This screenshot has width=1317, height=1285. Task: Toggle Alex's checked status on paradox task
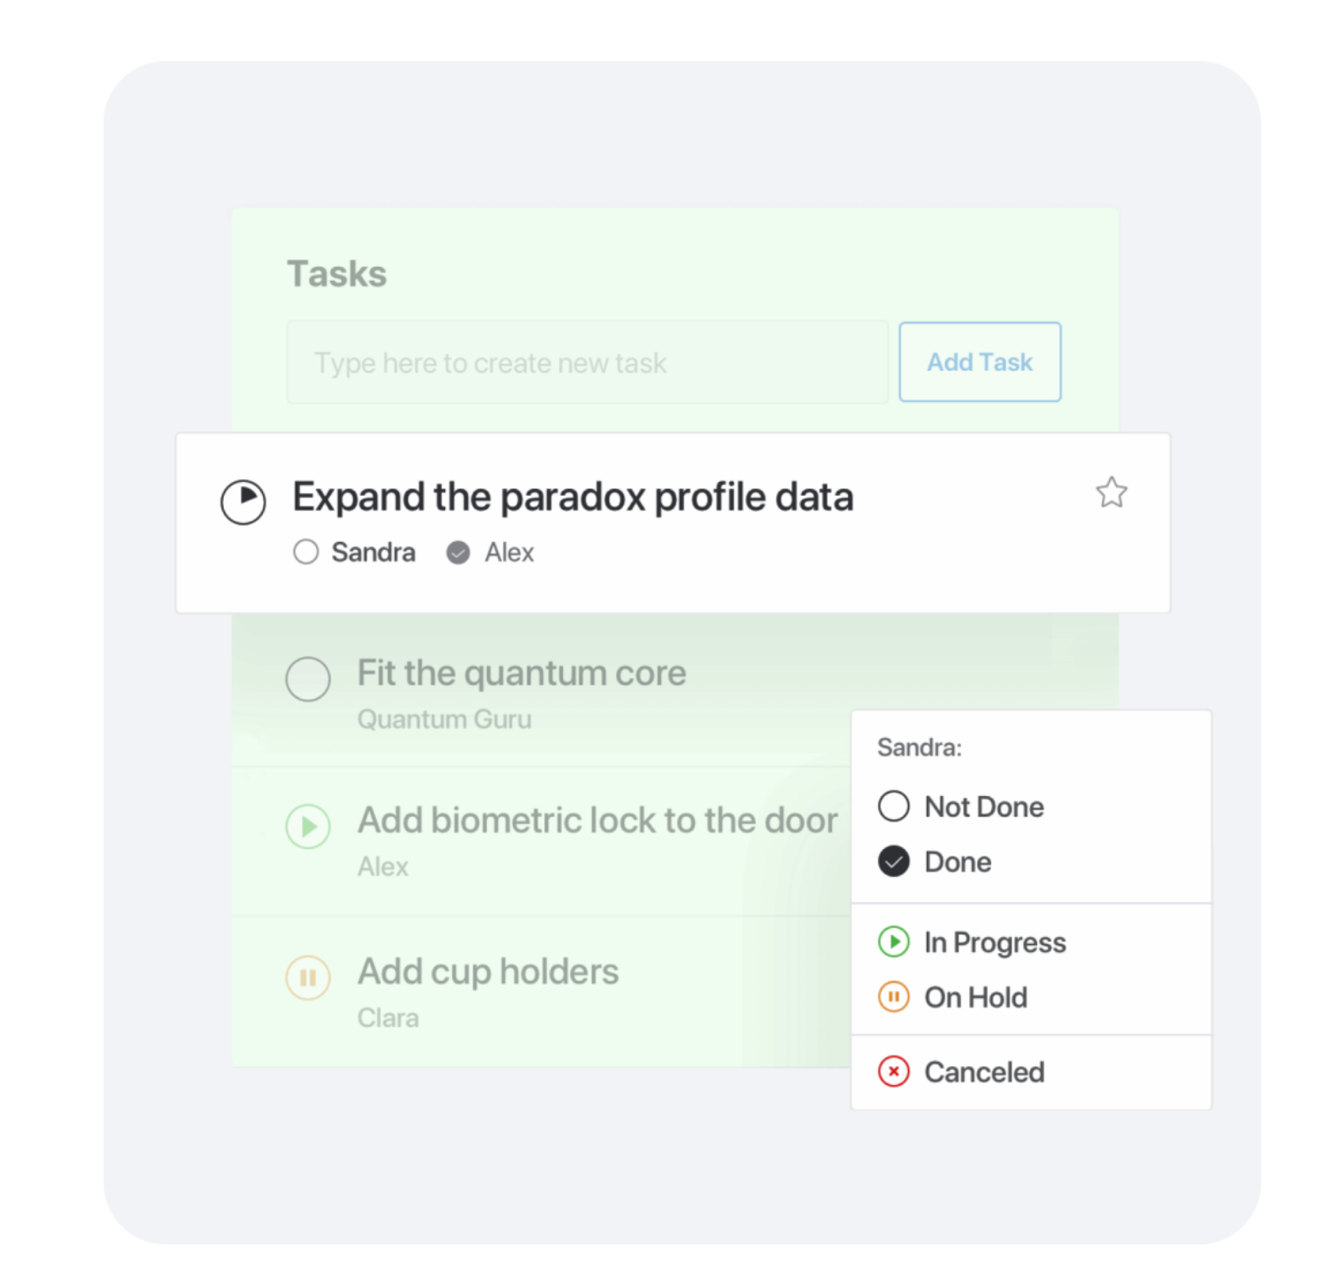pyautogui.click(x=458, y=553)
